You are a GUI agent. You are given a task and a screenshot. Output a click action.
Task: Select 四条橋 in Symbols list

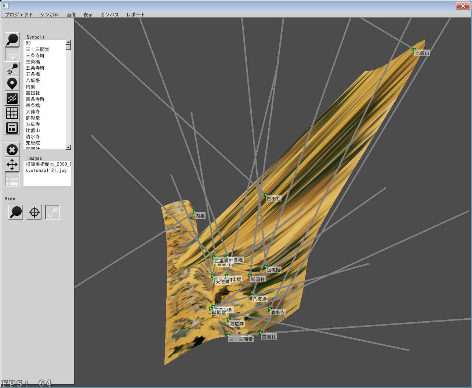(x=45, y=105)
